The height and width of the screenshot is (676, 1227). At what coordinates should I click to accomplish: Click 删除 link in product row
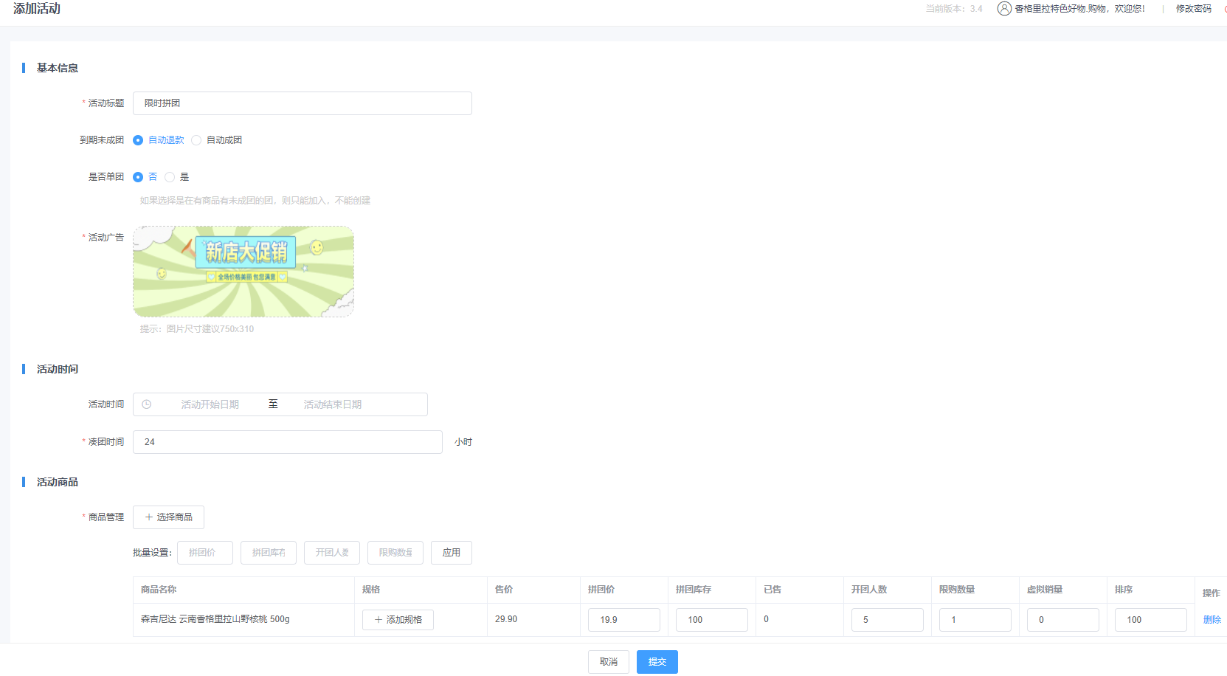tap(1212, 620)
